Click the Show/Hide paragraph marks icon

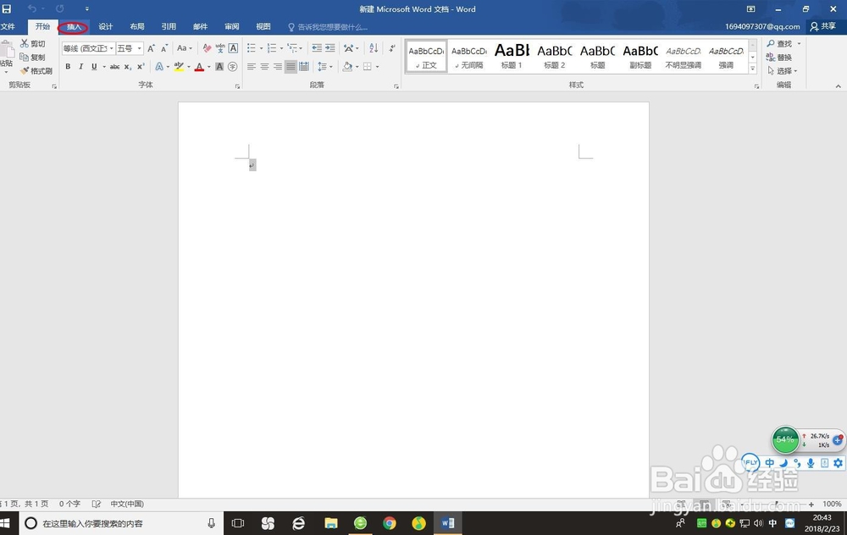tap(391, 48)
